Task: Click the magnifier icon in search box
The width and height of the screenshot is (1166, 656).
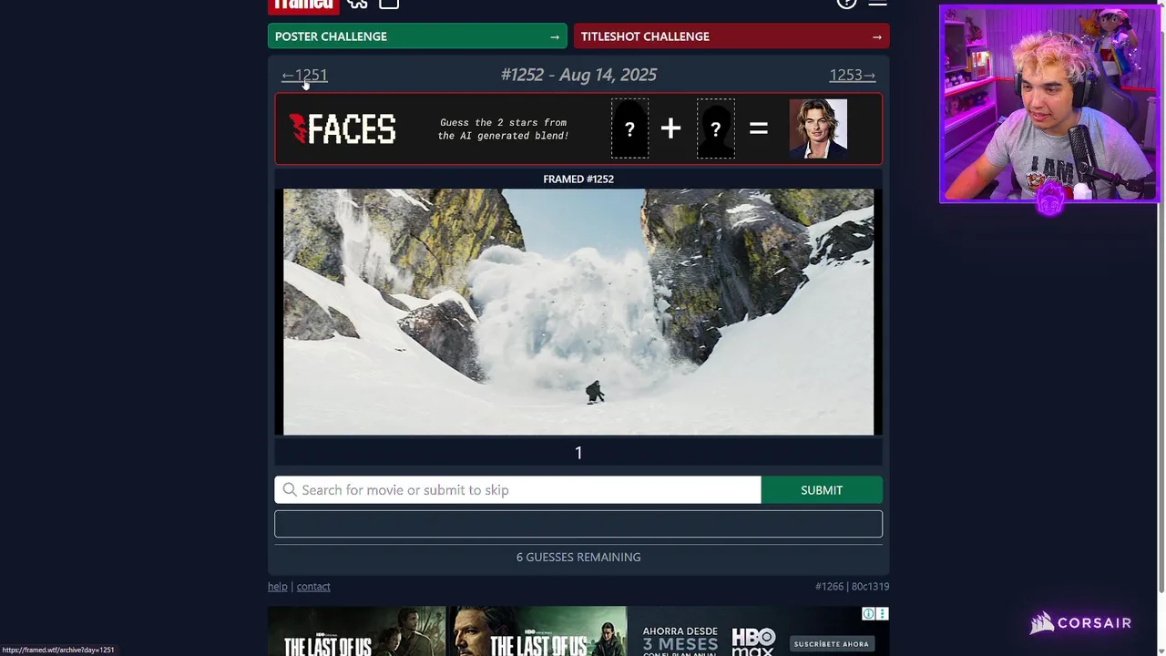Action: point(290,490)
